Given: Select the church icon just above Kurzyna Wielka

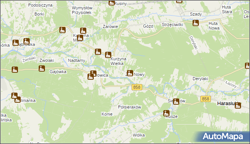Looking at the screenshot, I should [x=108, y=55].
